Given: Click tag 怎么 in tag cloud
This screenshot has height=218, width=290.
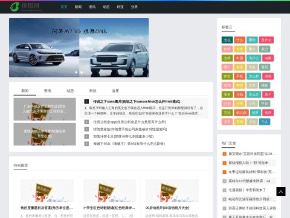Looking at the screenshot, I should point(227,40).
